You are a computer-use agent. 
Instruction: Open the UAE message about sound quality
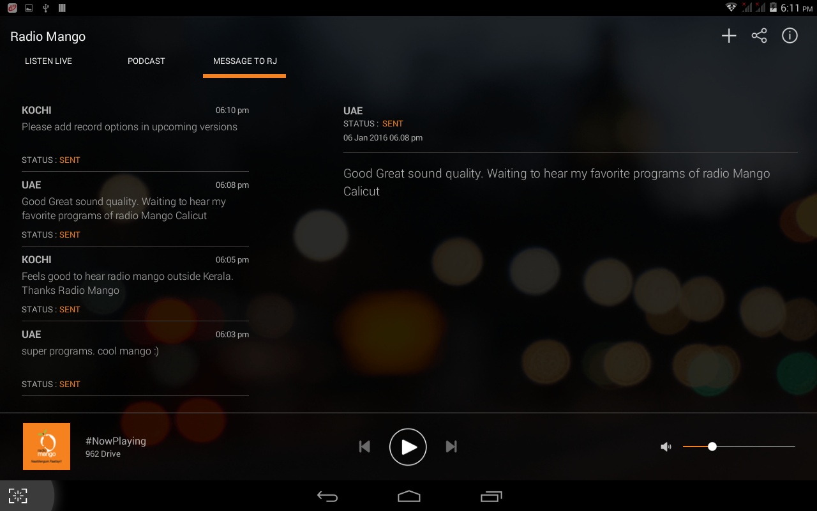coord(135,210)
